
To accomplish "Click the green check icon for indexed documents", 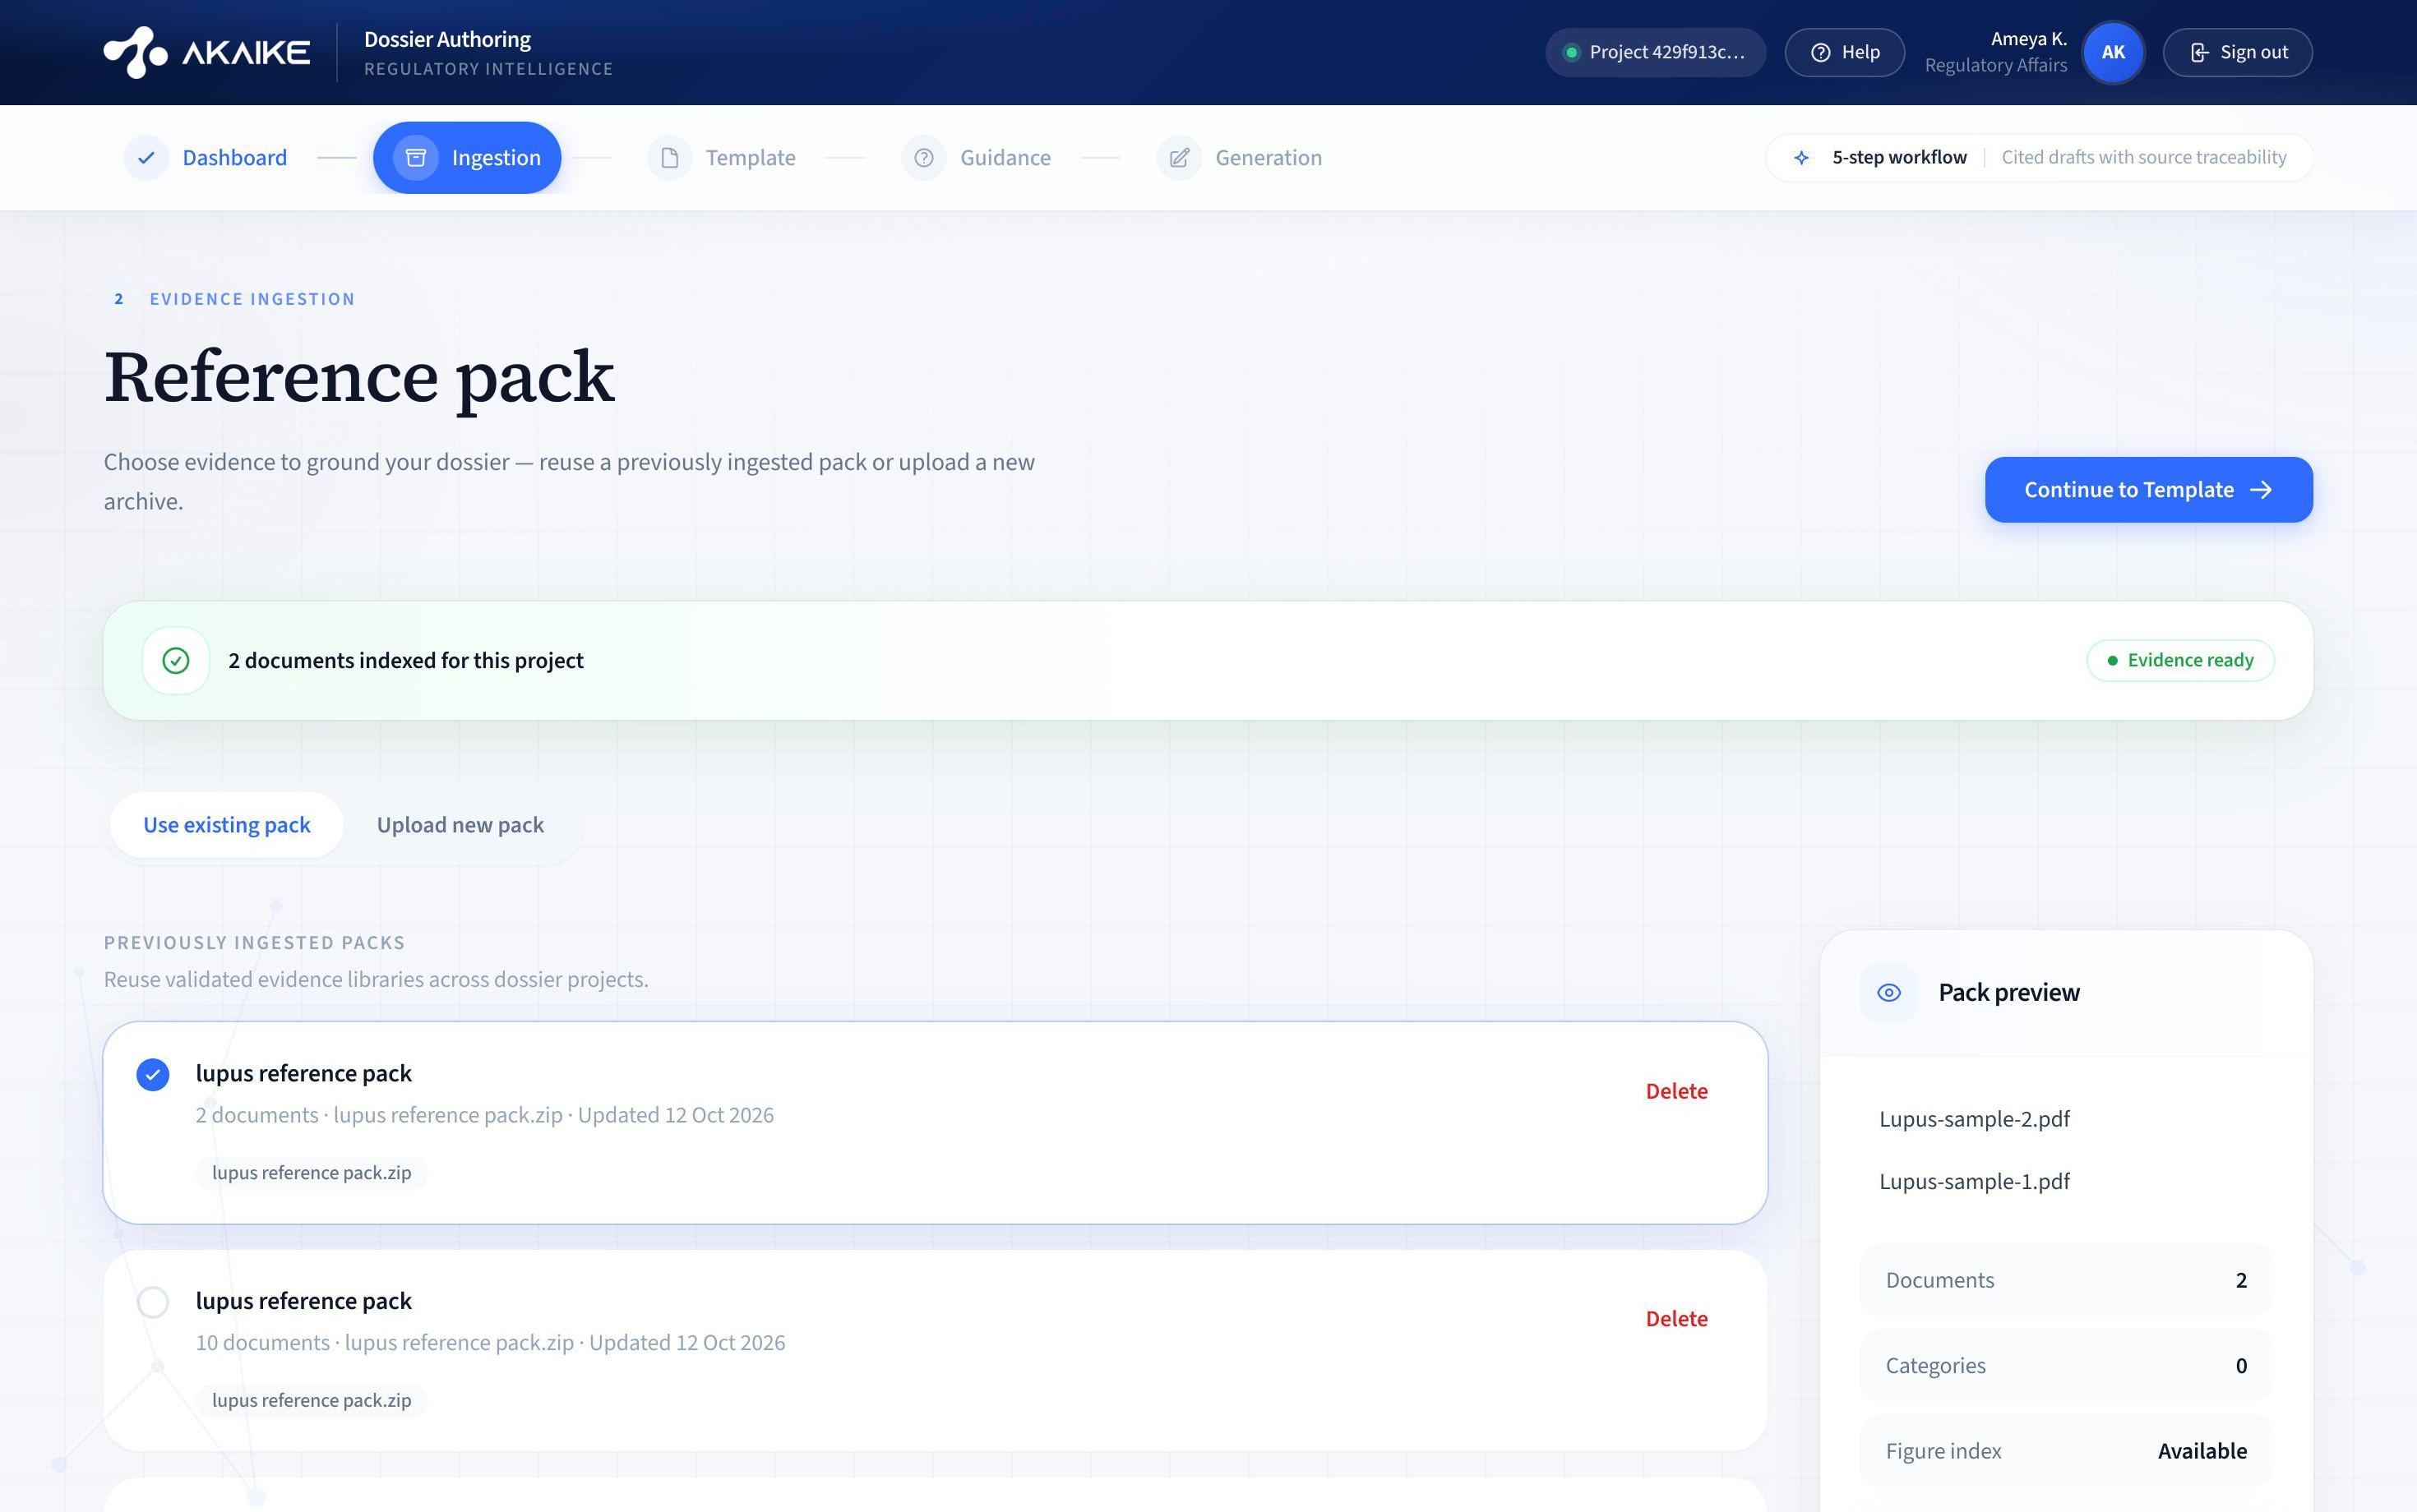I will point(176,660).
